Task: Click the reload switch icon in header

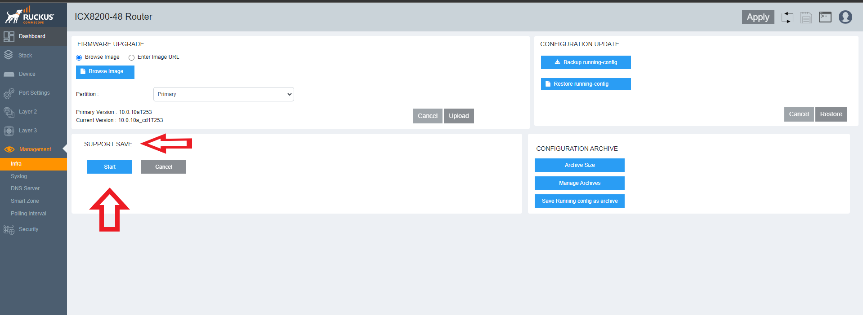Action: (787, 17)
